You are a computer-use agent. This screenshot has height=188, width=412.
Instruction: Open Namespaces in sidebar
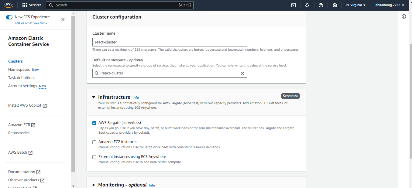click(x=19, y=70)
